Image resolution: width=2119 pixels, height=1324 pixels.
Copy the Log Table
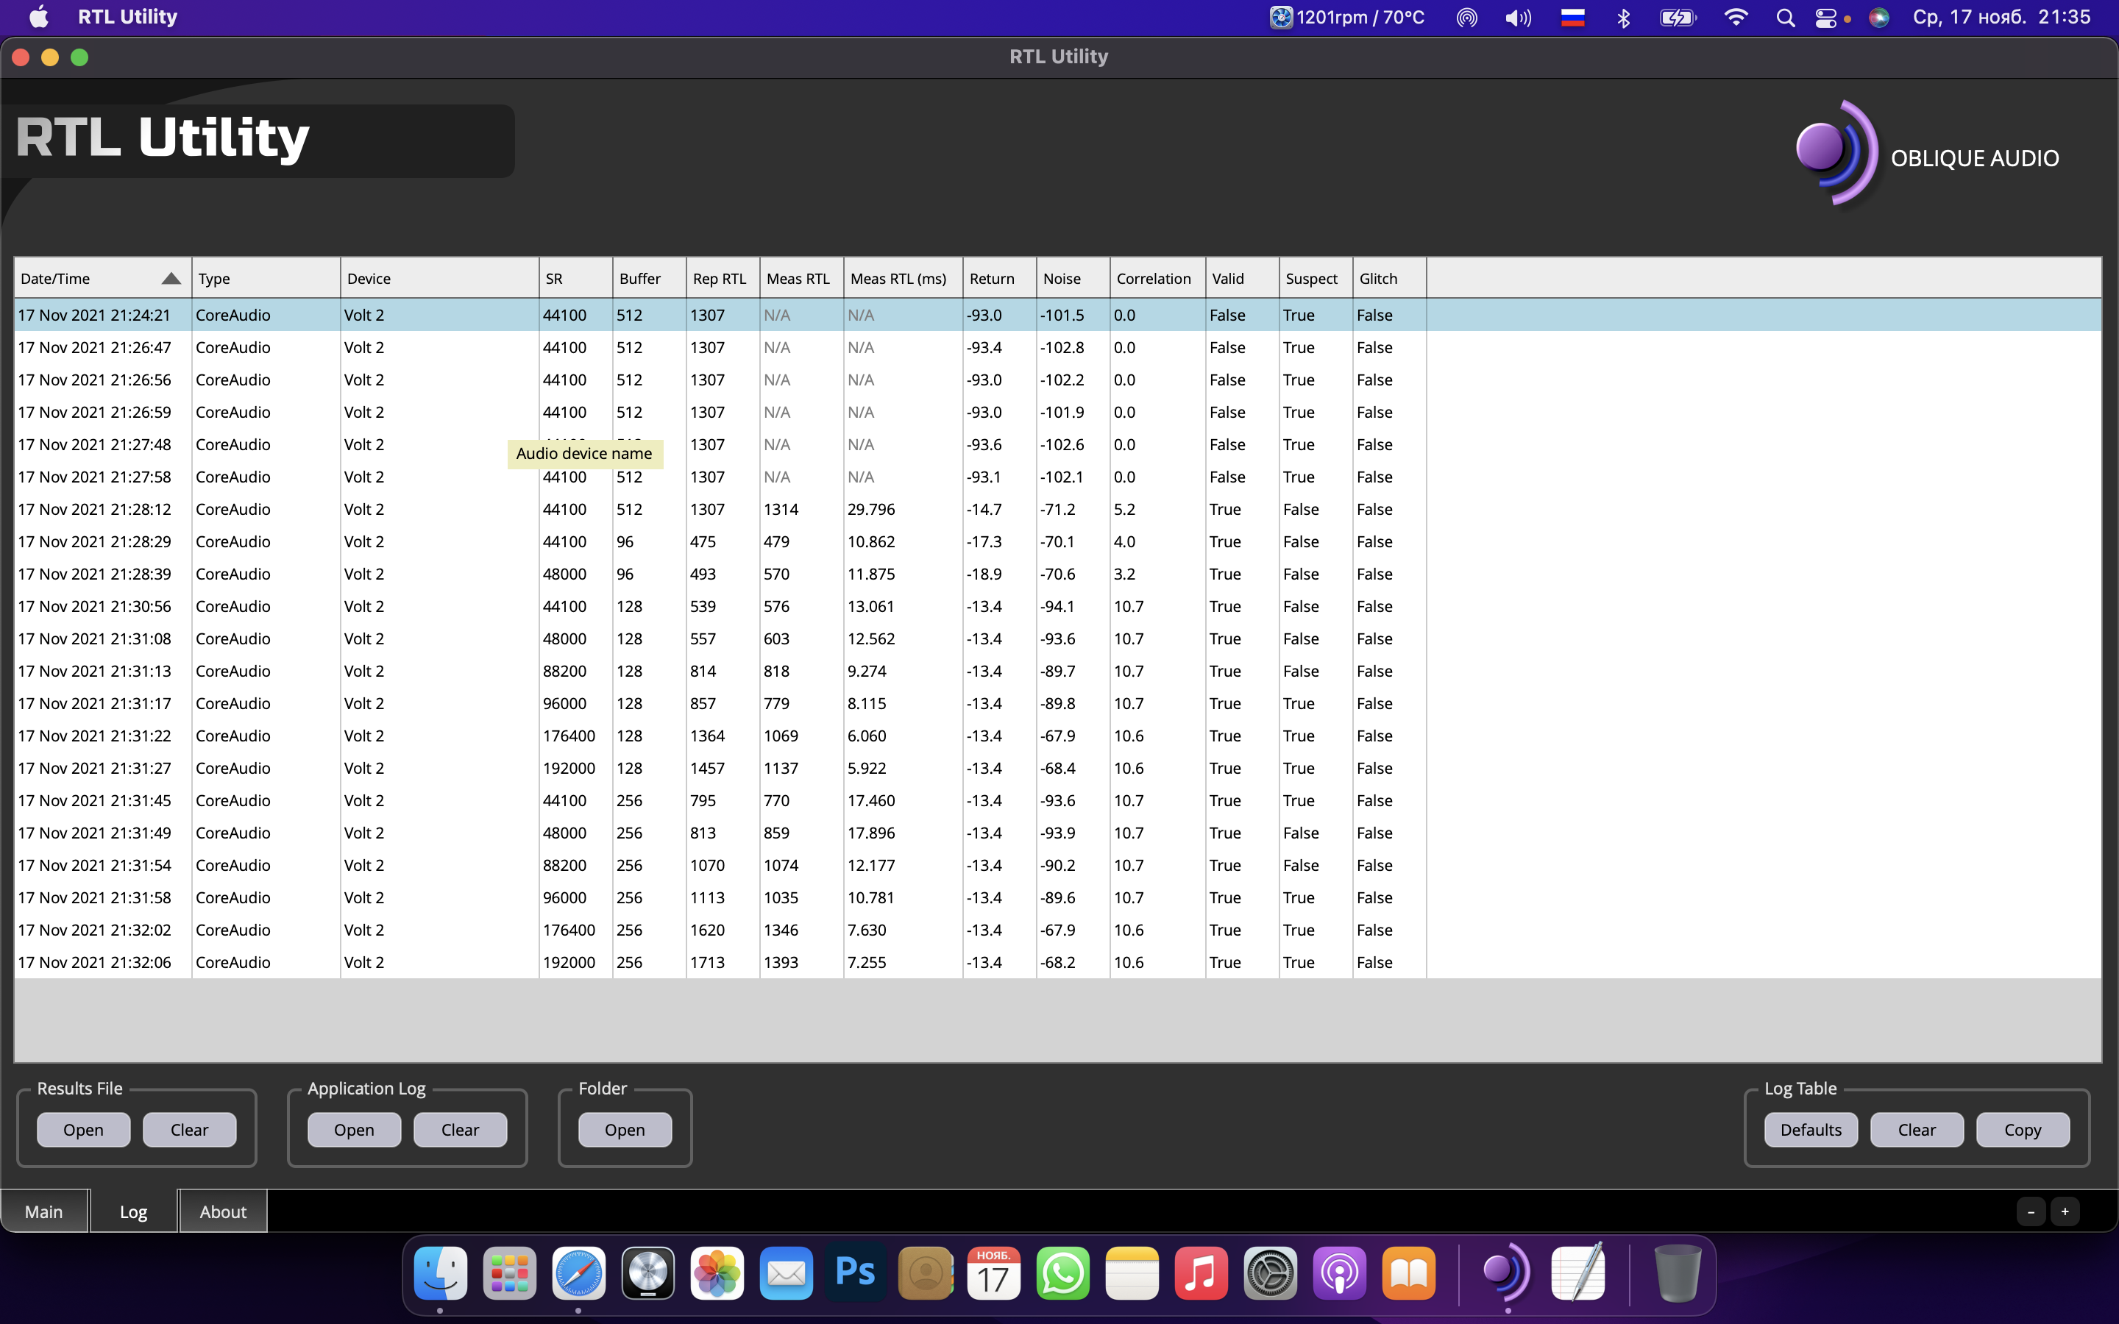(2022, 1130)
